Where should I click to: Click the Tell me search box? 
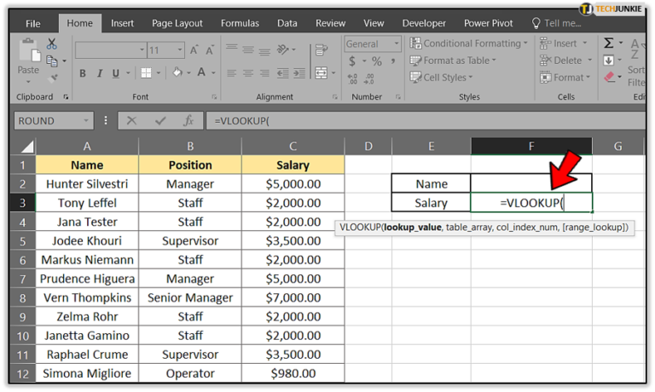(557, 23)
